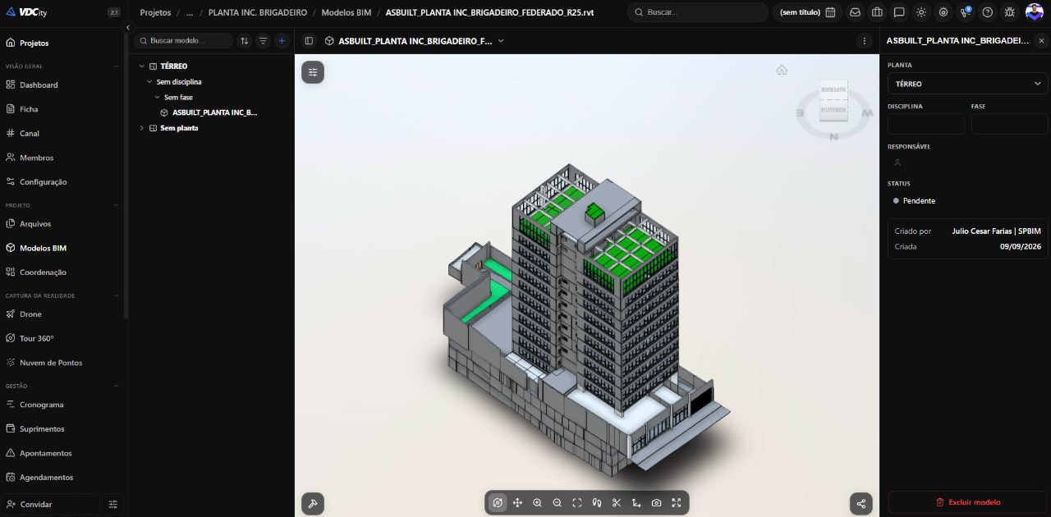This screenshot has height=517, width=1051.
Task: Click the DISCIPLINA input field
Action: [925, 124]
